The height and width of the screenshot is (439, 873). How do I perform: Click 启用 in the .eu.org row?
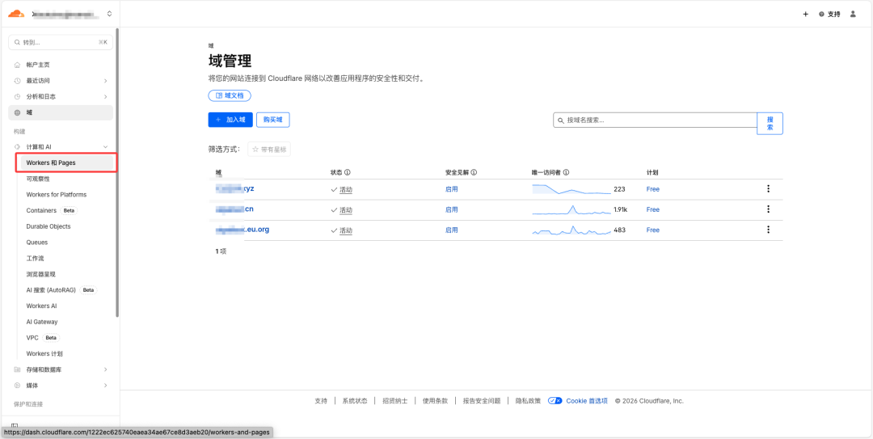(x=452, y=230)
